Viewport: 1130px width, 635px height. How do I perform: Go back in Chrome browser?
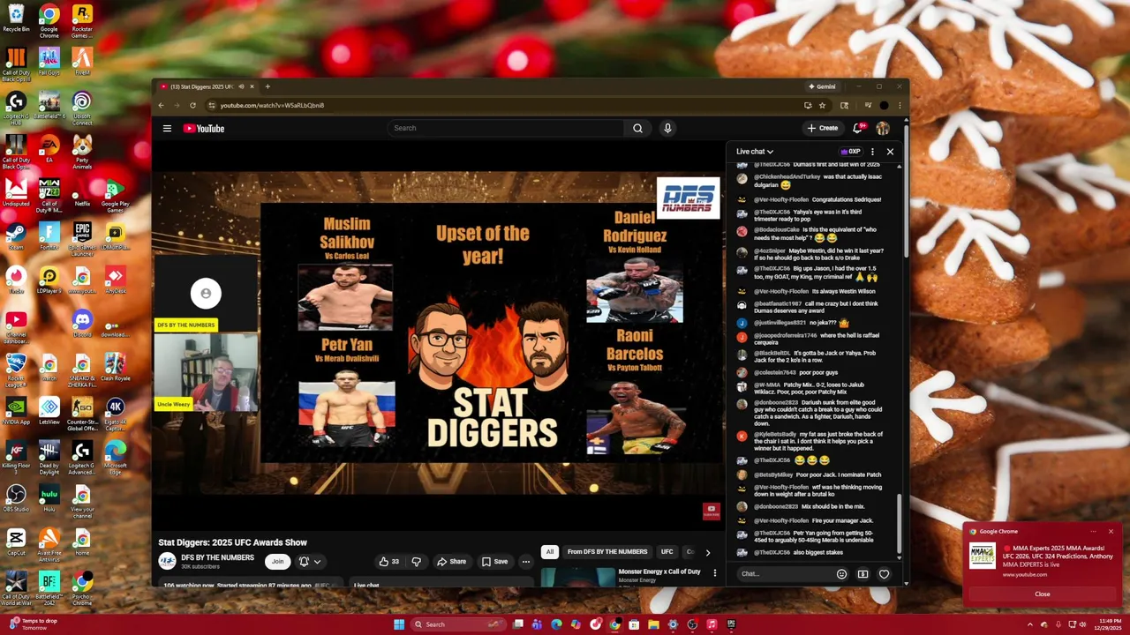pos(161,105)
